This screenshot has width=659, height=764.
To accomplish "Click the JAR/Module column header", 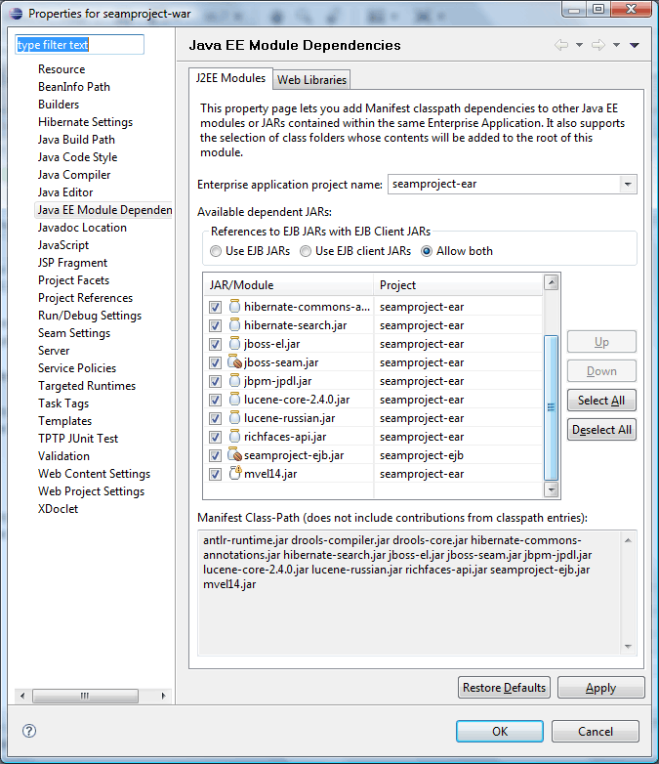I will 289,285.
